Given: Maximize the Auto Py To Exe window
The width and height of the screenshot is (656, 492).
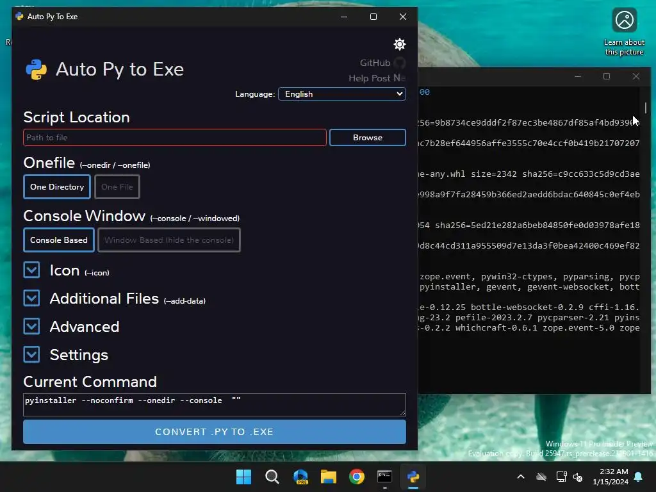Looking at the screenshot, I should pyautogui.click(x=373, y=17).
